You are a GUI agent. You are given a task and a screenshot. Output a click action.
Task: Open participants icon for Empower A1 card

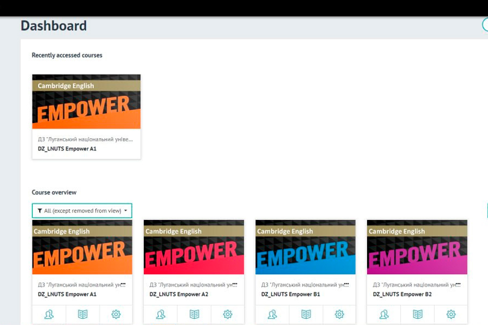click(49, 314)
